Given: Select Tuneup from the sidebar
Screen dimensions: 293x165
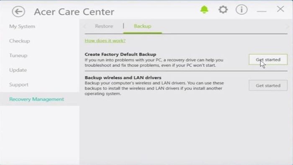Looking at the screenshot, I should click(18, 55).
